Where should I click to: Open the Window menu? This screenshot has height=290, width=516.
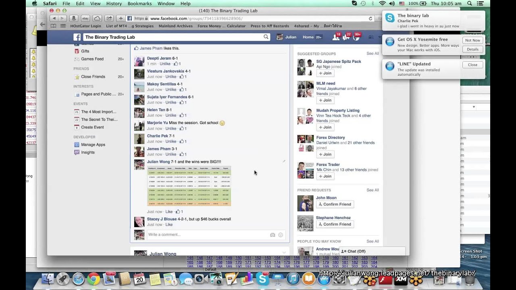pos(166,3)
